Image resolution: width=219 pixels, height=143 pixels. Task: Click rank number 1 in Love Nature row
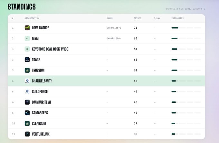pos(13,28)
